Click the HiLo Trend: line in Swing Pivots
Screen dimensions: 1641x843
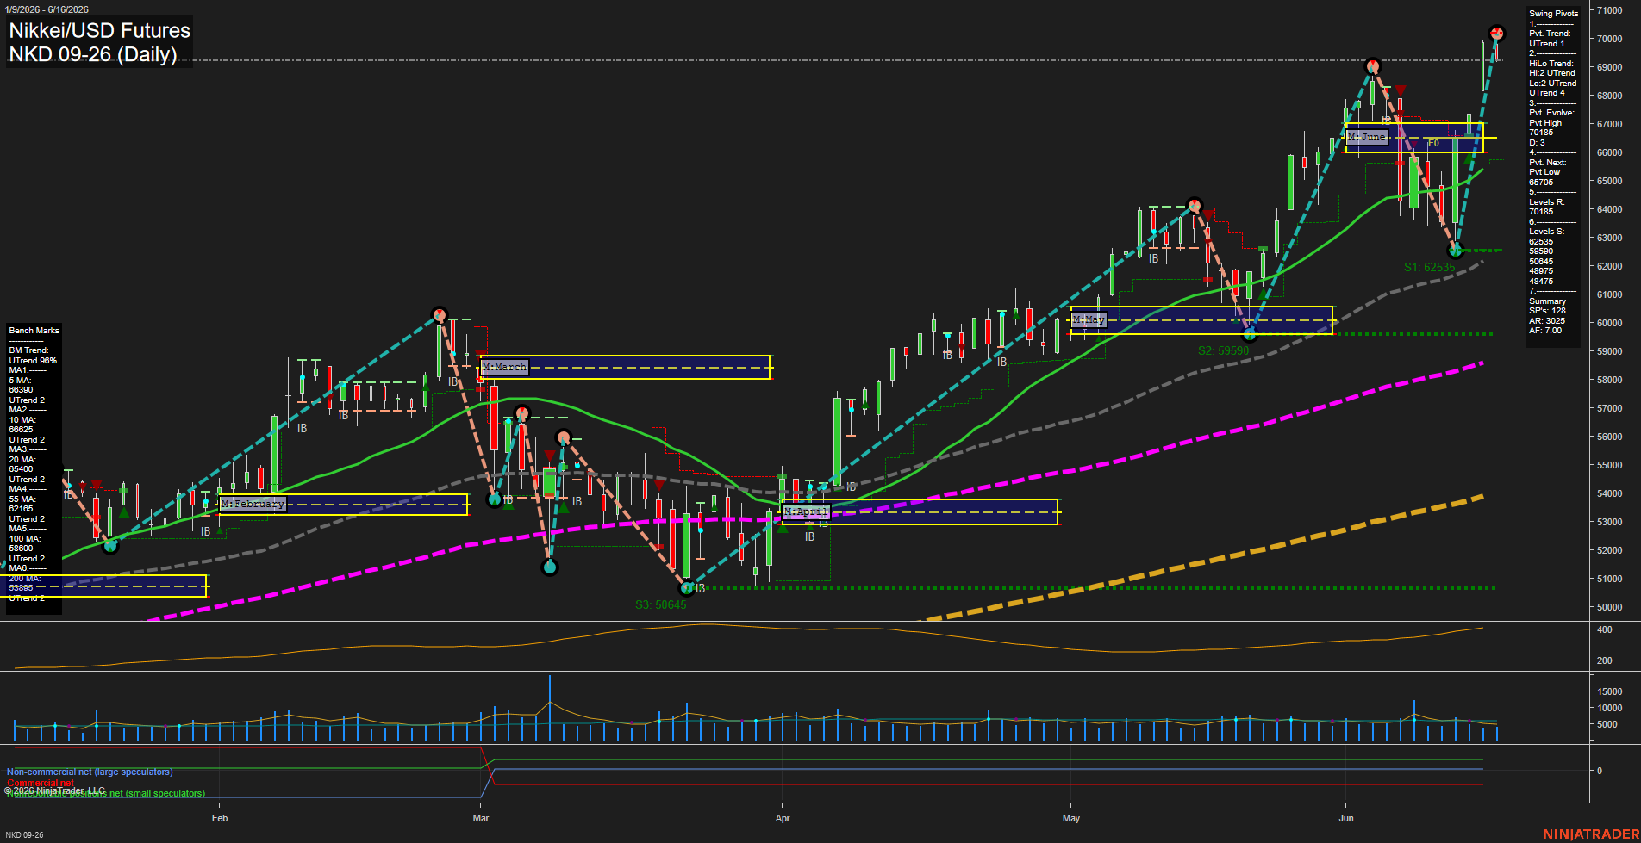pyautogui.click(x=1551, y=64)
